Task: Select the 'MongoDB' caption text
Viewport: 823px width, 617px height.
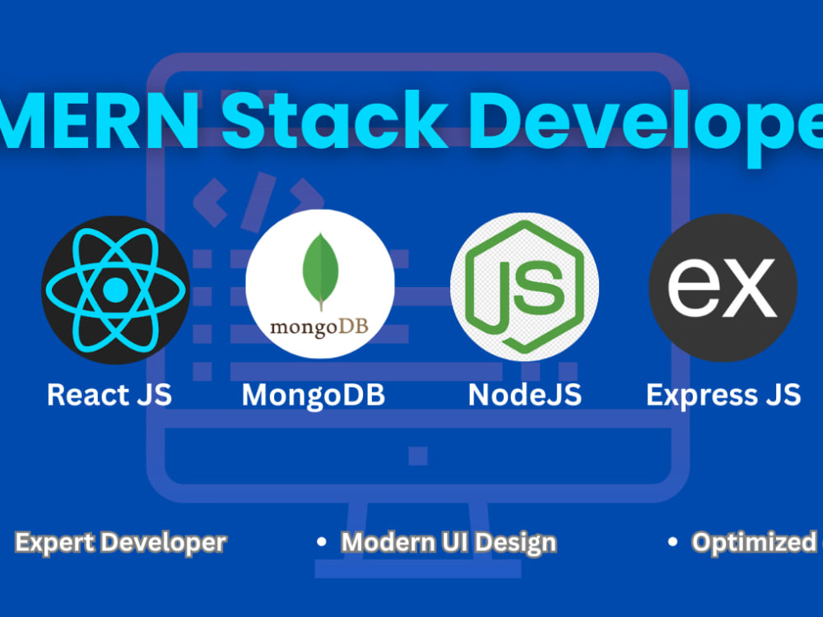Action: (314, 395)
